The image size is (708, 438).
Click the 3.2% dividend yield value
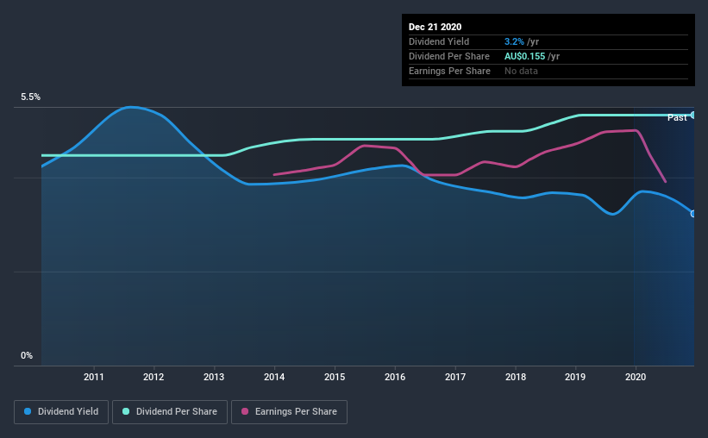[x=514, y=41]
